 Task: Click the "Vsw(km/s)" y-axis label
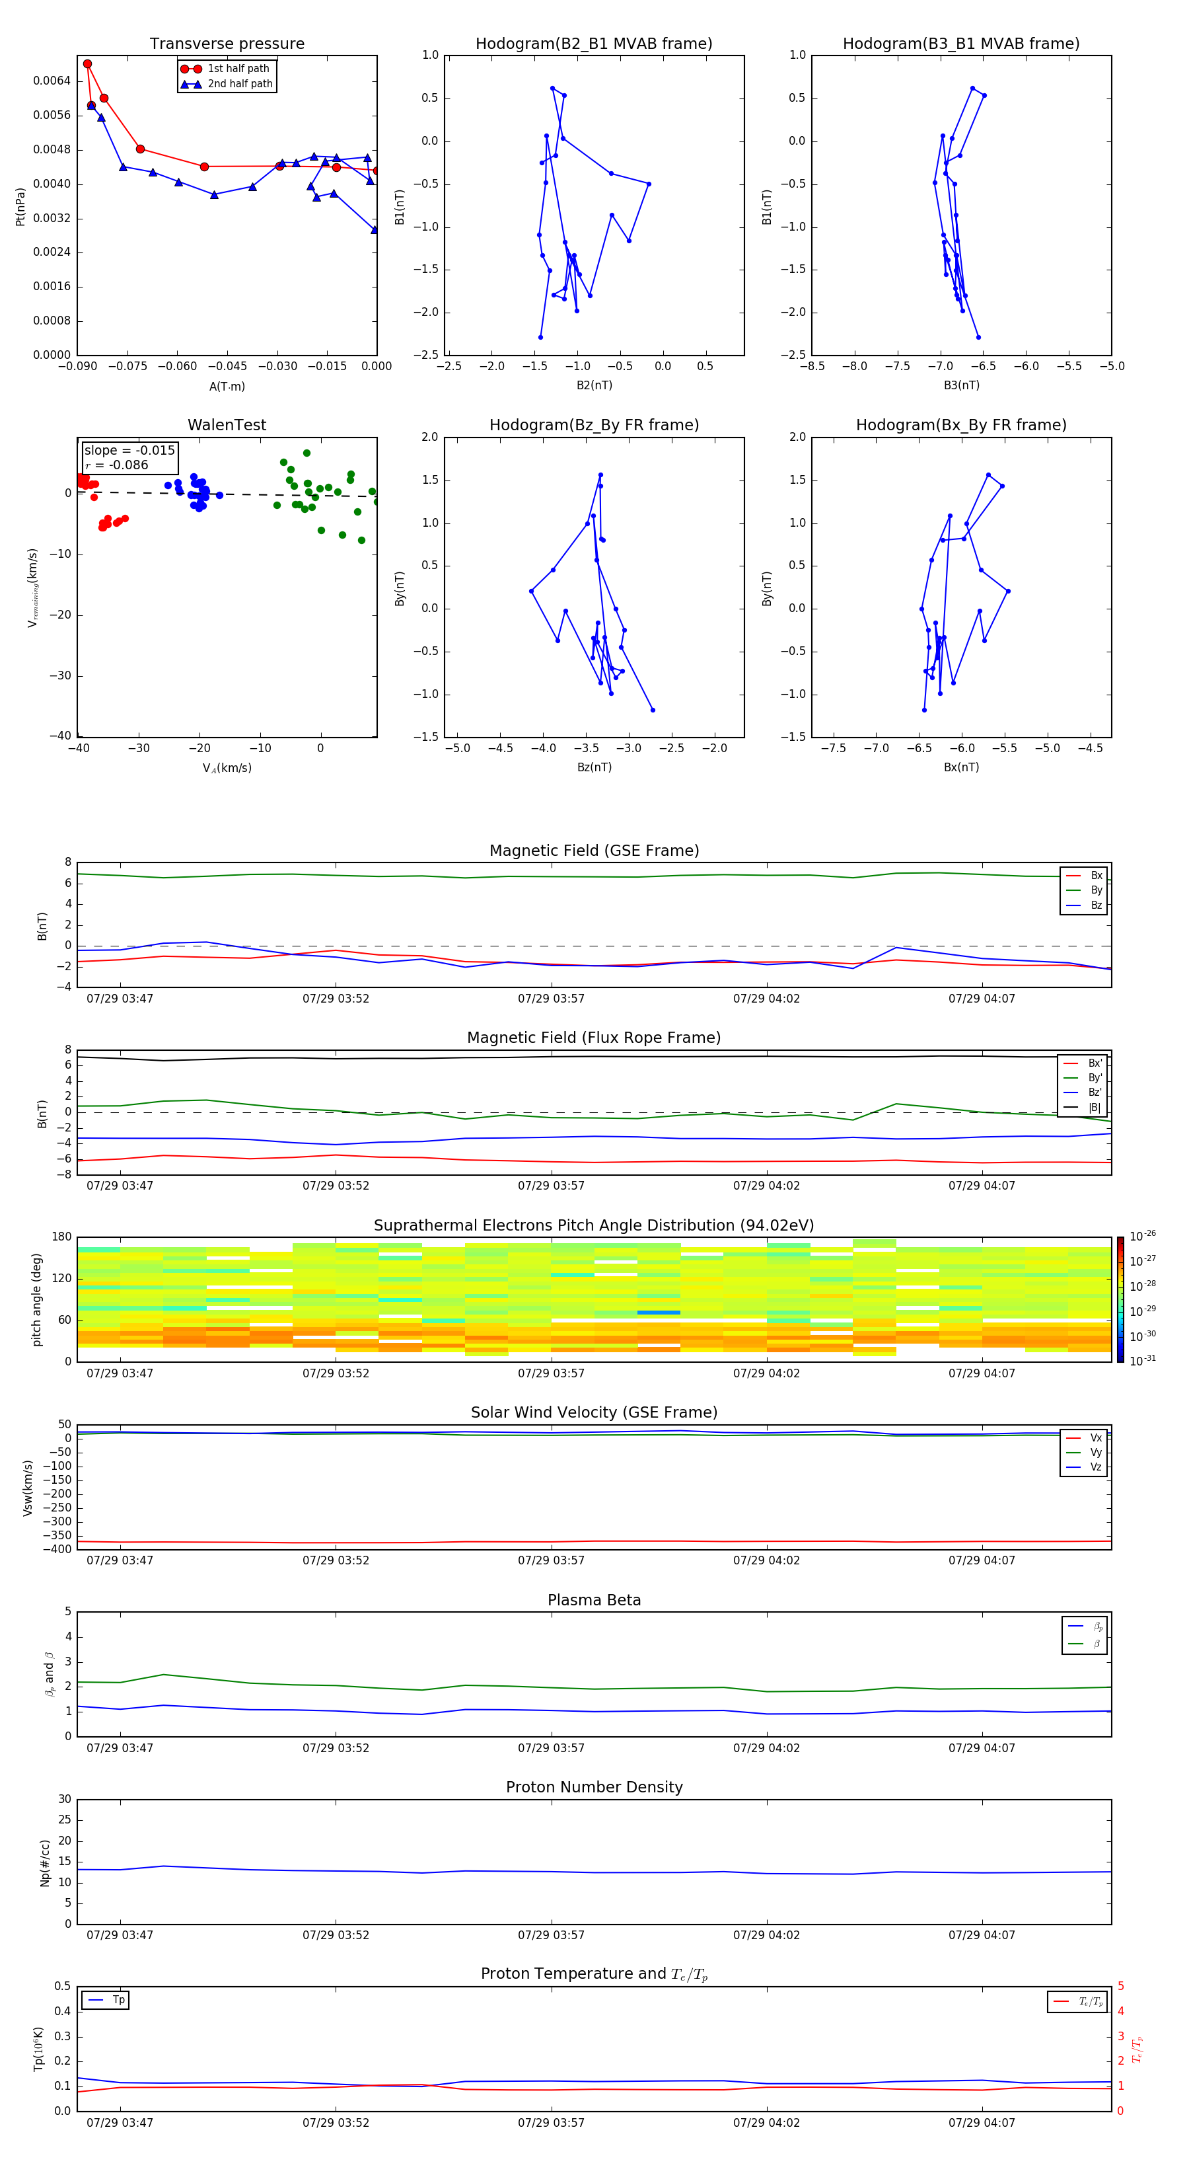click(x=28, y=1487)
